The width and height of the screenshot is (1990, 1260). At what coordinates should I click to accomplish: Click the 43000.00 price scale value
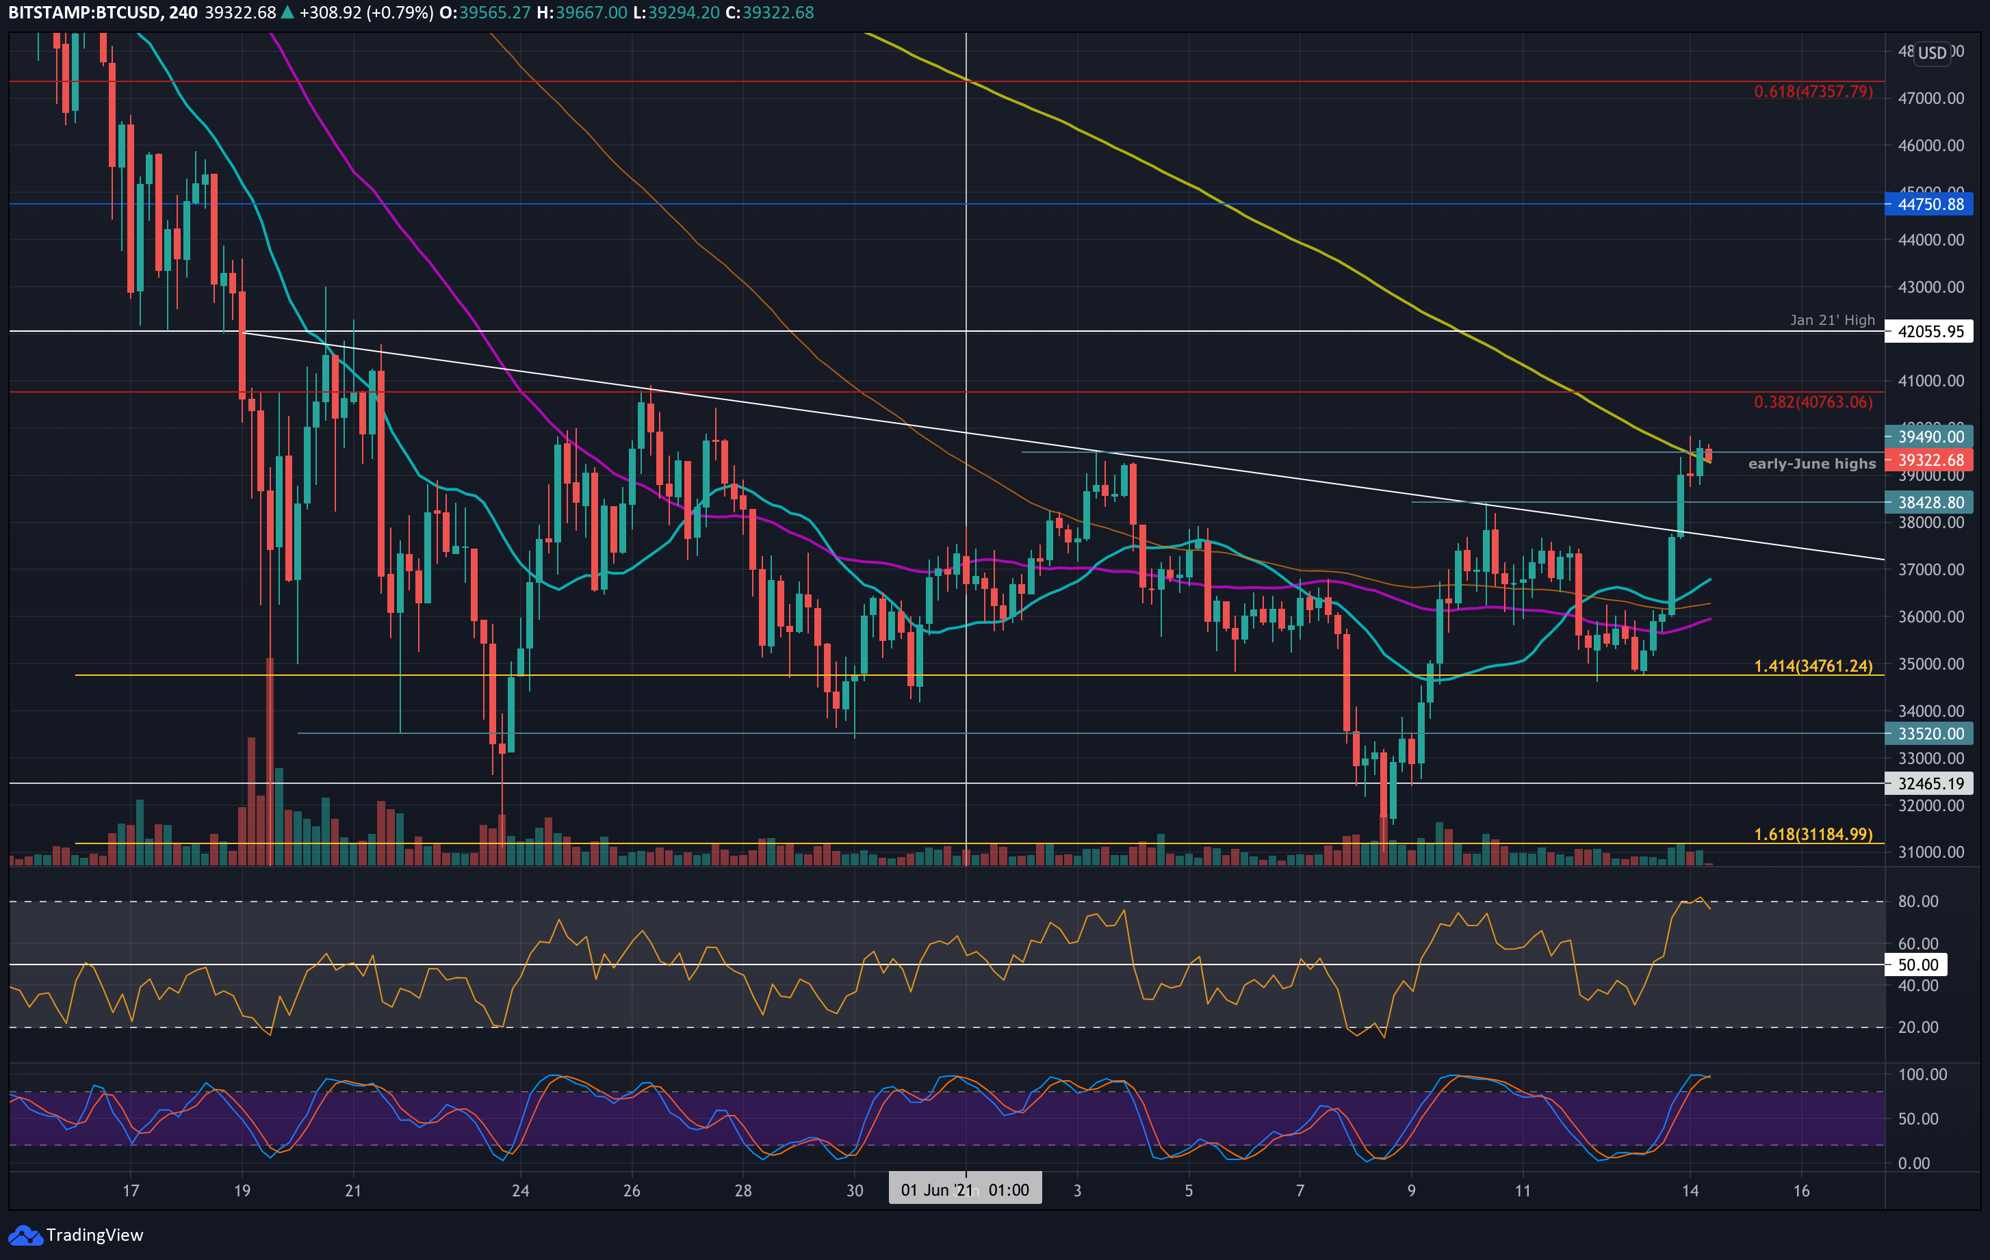click(x=1931, y=287)
